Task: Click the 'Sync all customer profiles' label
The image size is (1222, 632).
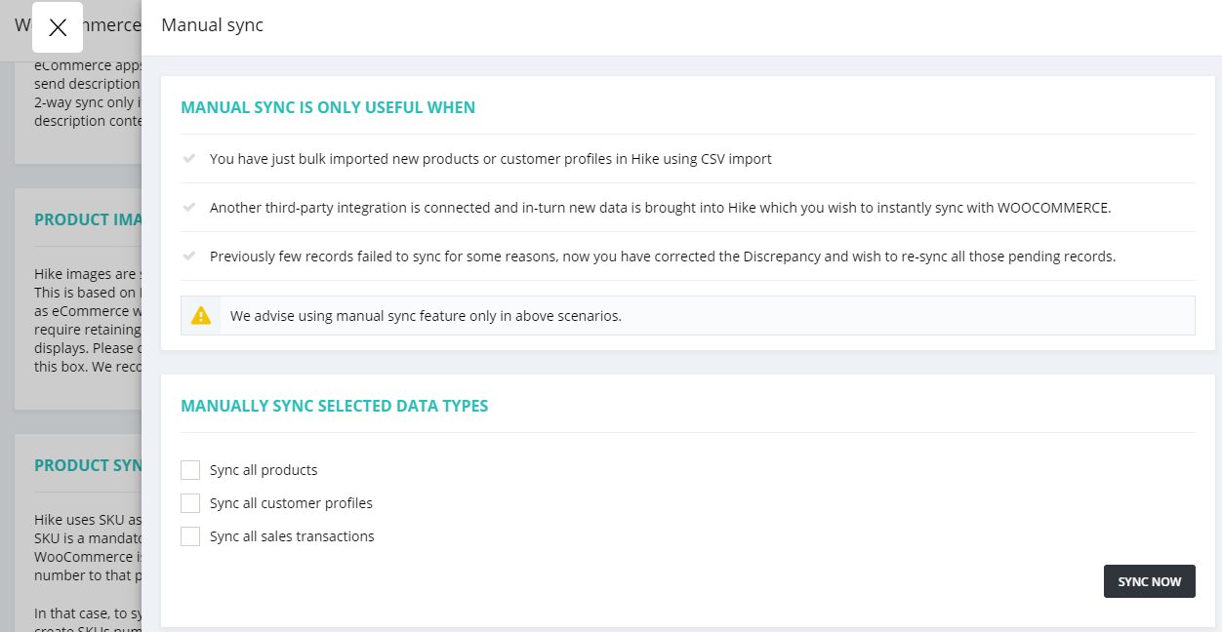Action: pos(291,503)
